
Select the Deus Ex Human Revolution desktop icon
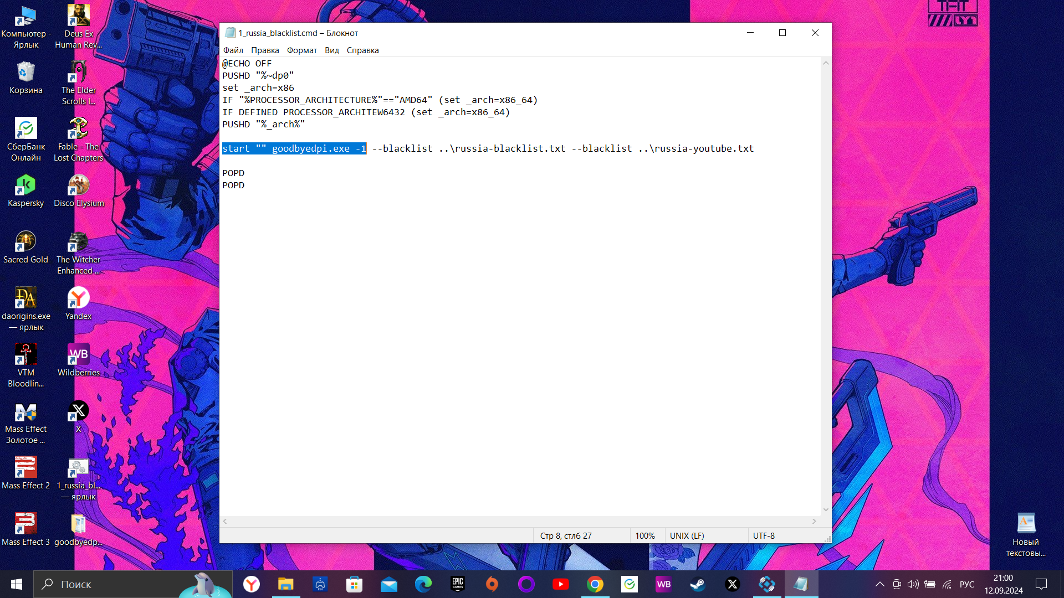click(79, 28)
